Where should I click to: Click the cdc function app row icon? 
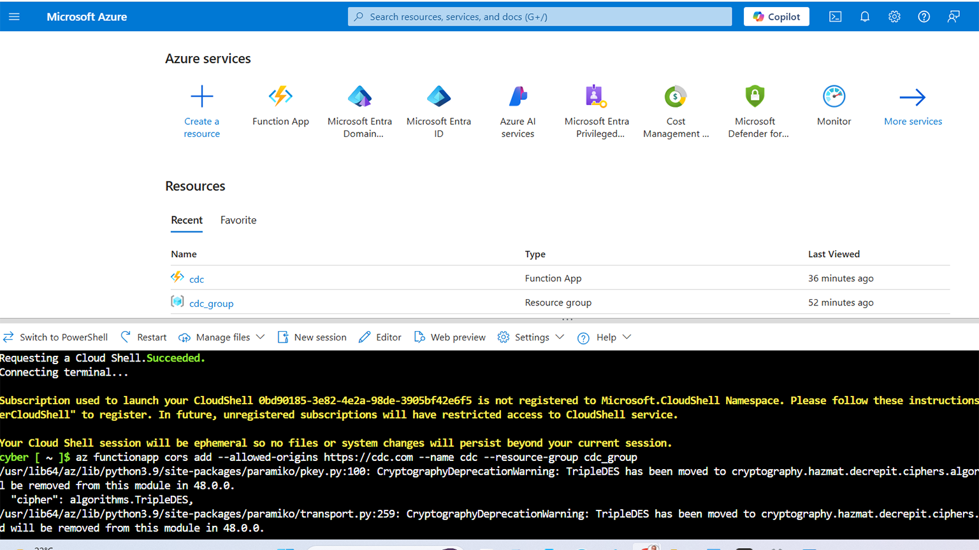[x=177, y=277]
